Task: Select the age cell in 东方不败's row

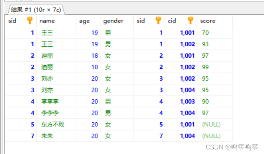Action: click(94, 125)
